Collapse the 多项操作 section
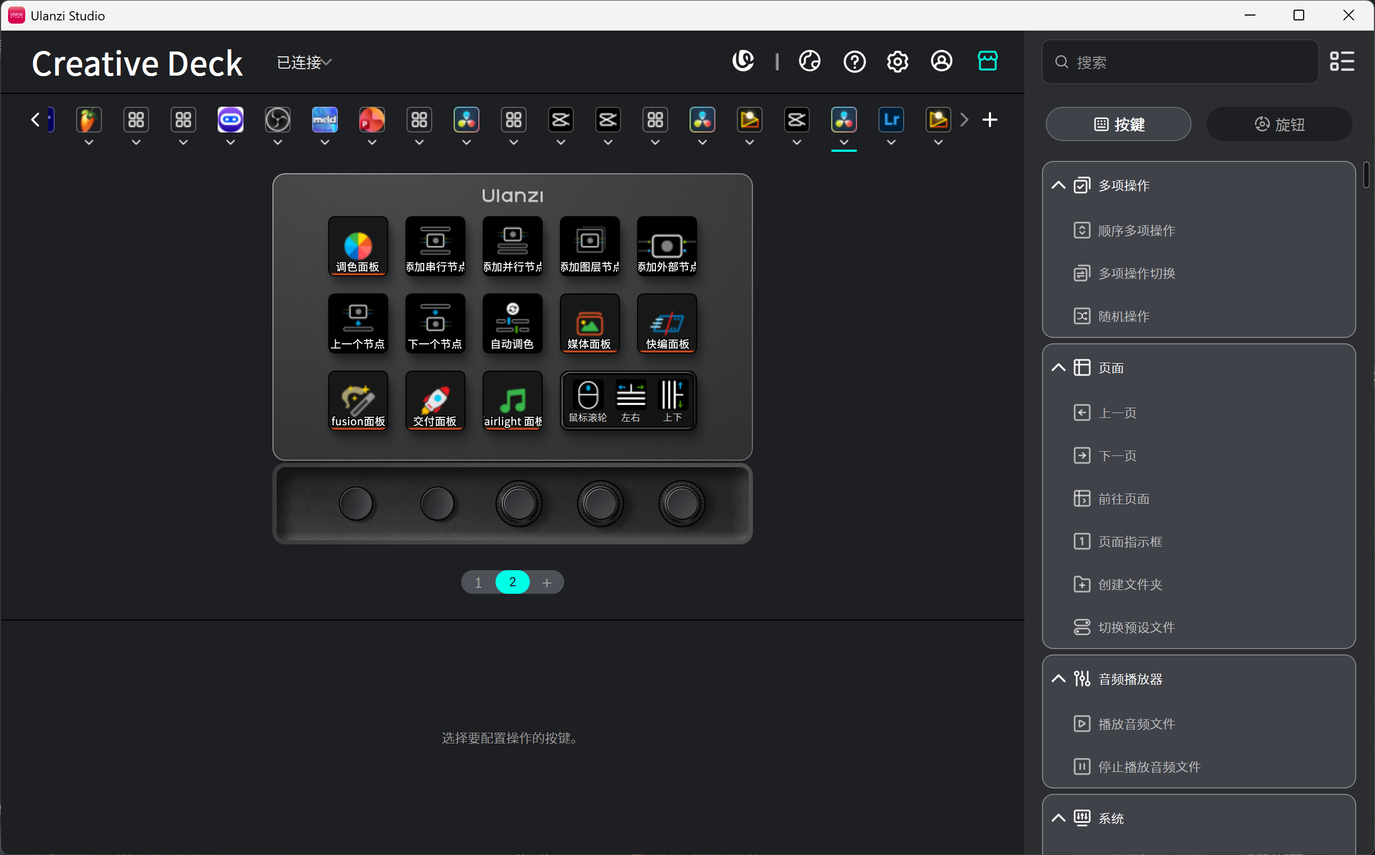The height and width of the screenshot is (855, 1375). point(1058,186)
